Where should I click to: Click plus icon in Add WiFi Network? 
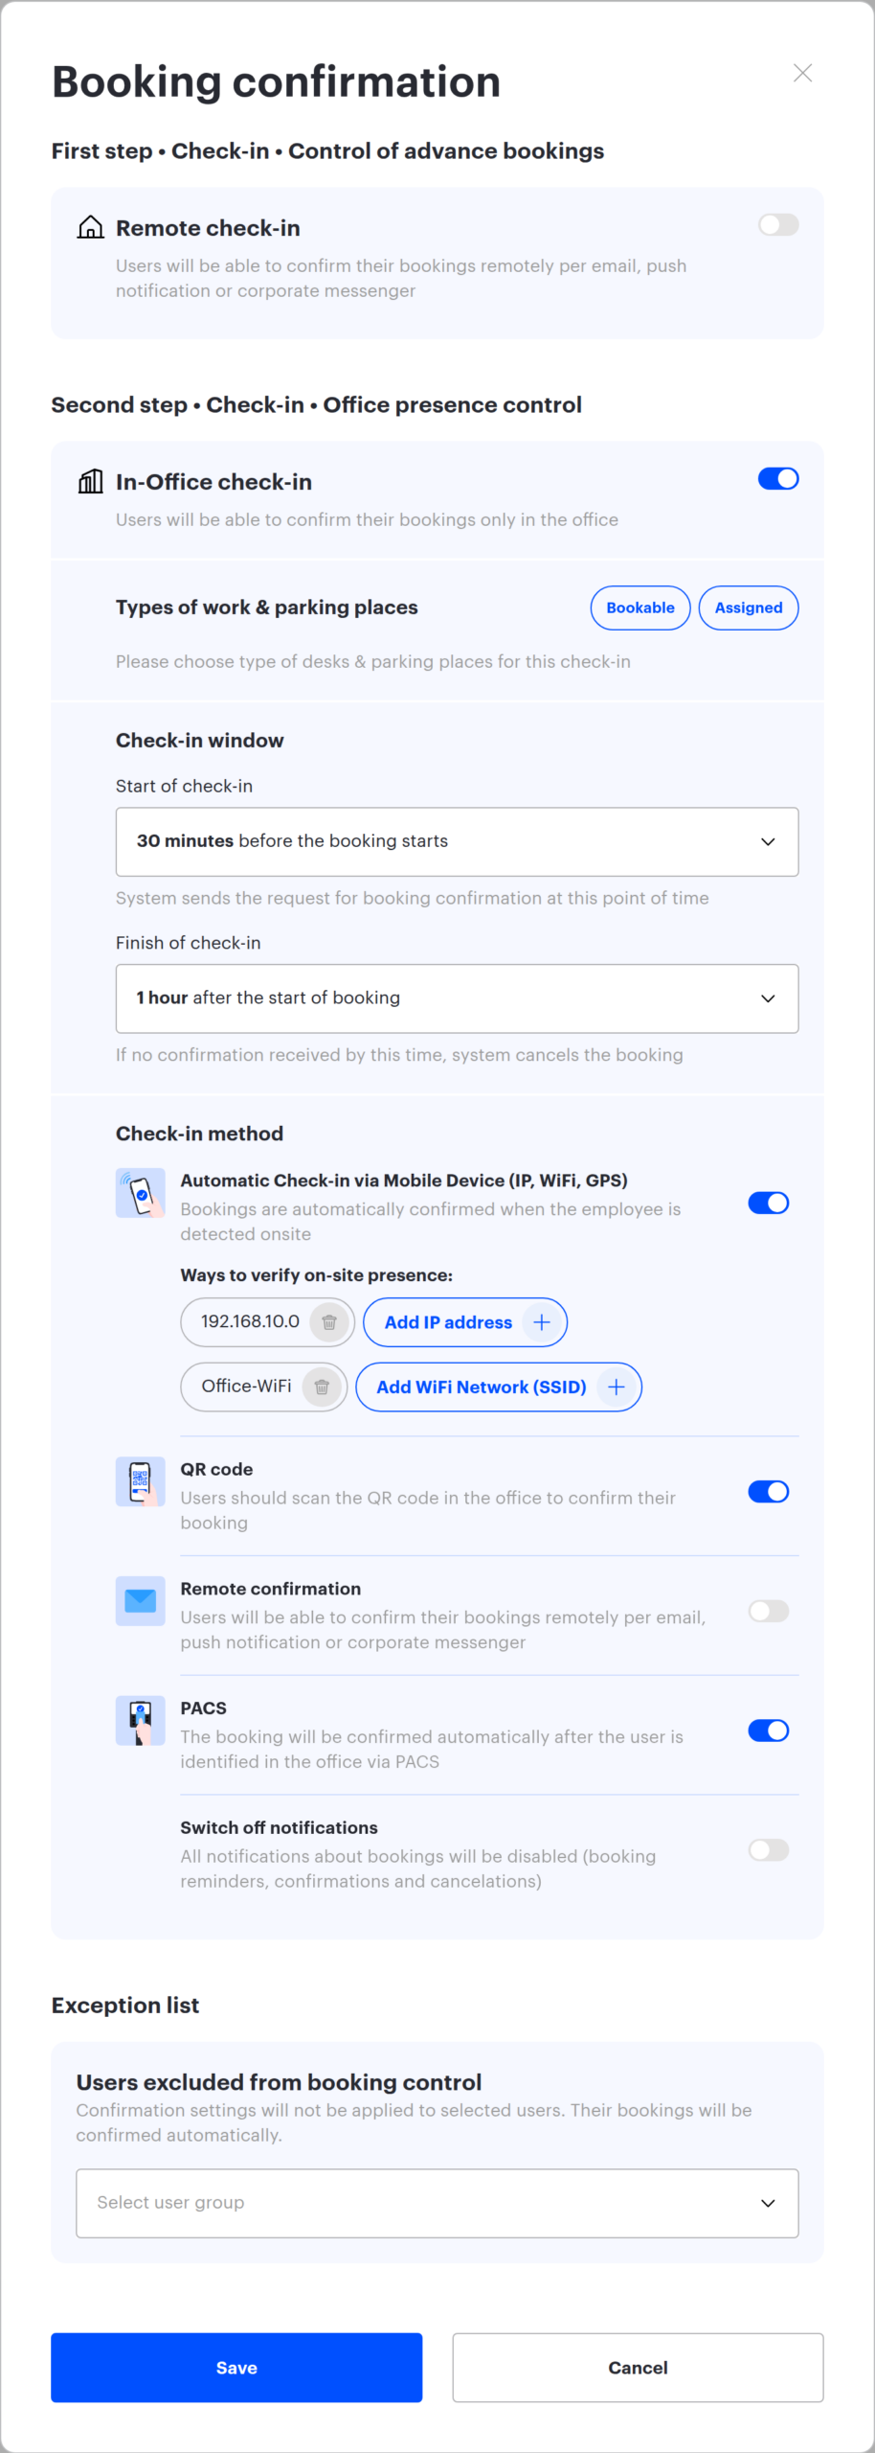(x=617, y=1387)
